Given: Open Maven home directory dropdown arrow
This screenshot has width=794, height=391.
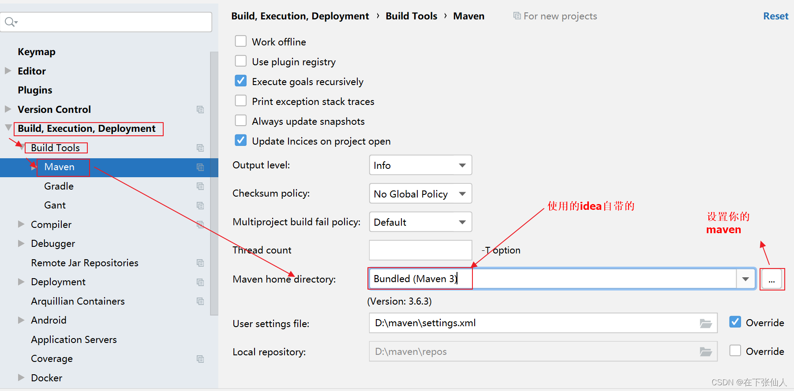Looking at the screenshot, I should pos(745,279).
